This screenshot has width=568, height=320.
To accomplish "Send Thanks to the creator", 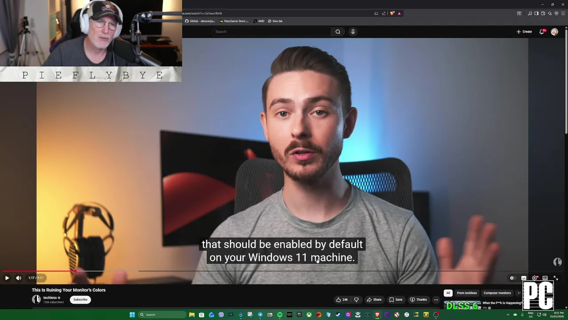I will [418, 300].
